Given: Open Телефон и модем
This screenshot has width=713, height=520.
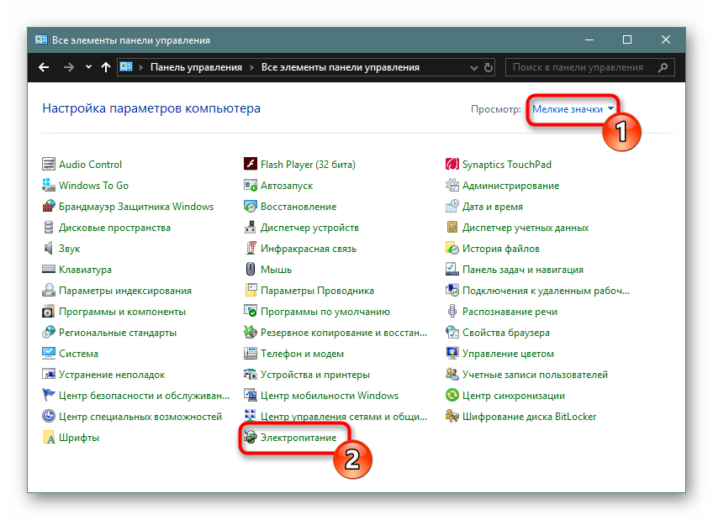Looking at the screenshot, I should tap(302, 353).
